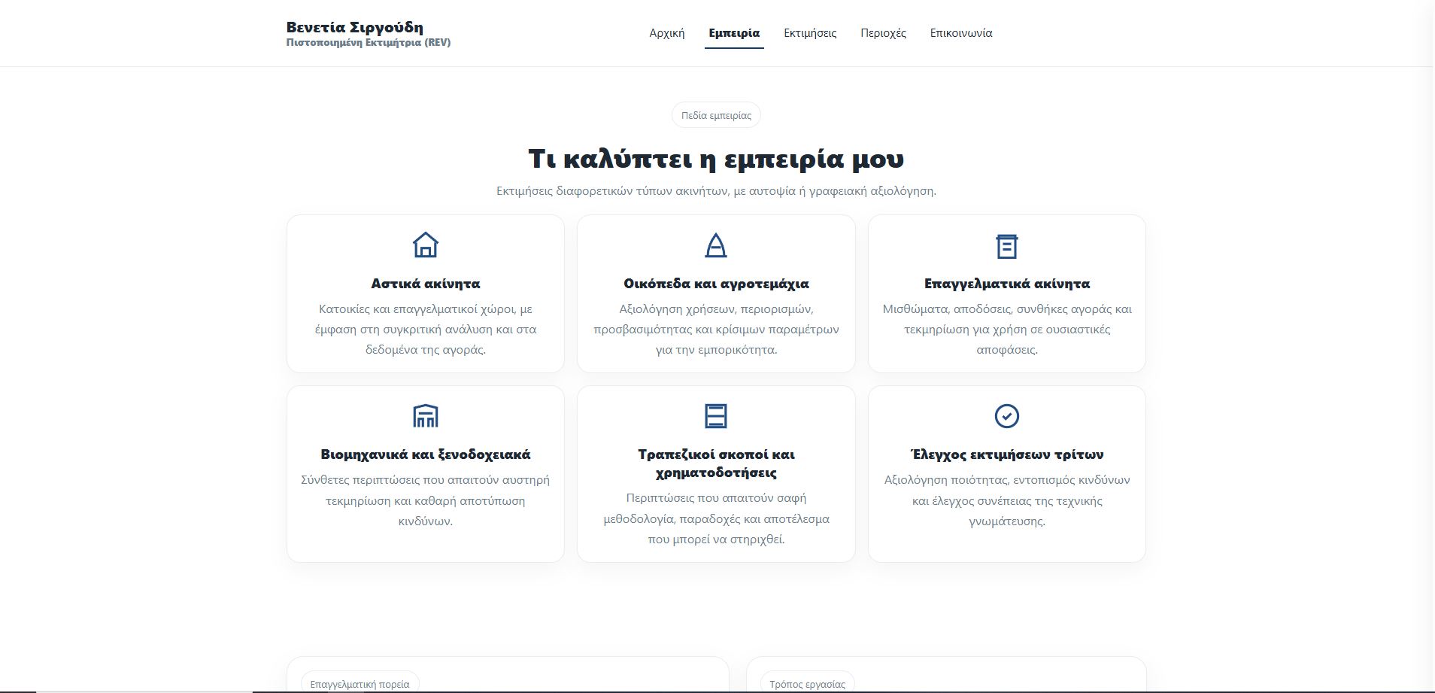Click the document icon above Επαγγελματικά ακίνητα
Viewport: 1435px width, 693px height.
(x=1006, y=245)
